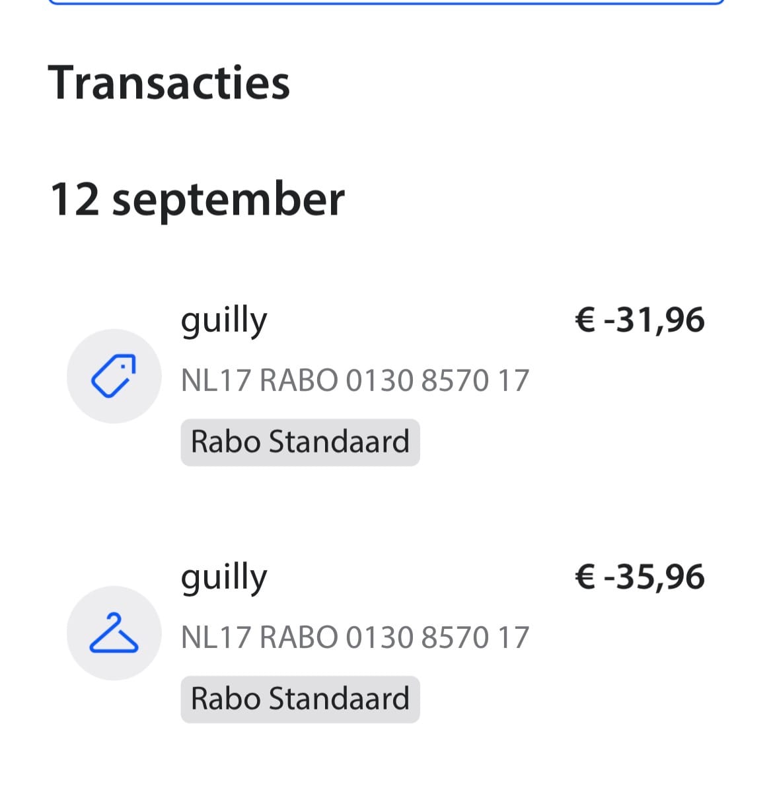Tap the Transacties heading
The width and height of the screenshot is (773, 792).
click(168, 83)
